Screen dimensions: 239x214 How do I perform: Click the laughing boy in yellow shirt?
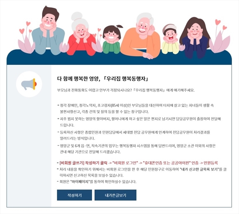pyautogui.click(x=170, y=39)
